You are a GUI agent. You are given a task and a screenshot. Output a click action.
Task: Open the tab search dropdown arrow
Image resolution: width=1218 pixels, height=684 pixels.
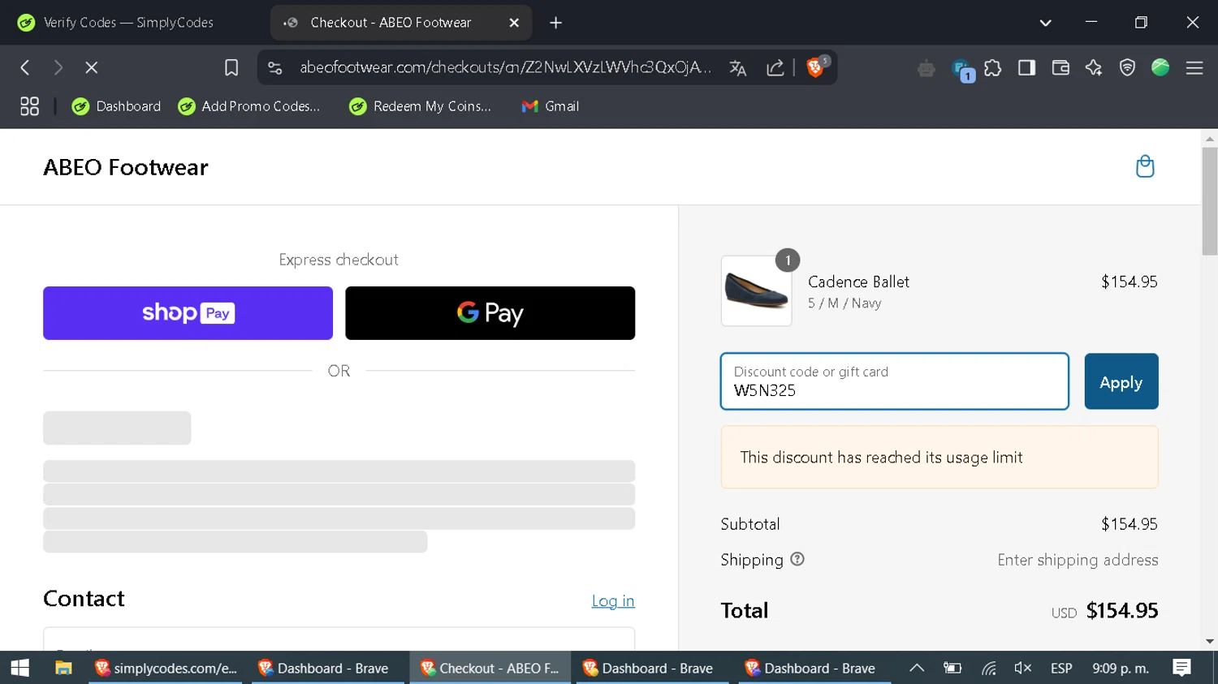1046,23
